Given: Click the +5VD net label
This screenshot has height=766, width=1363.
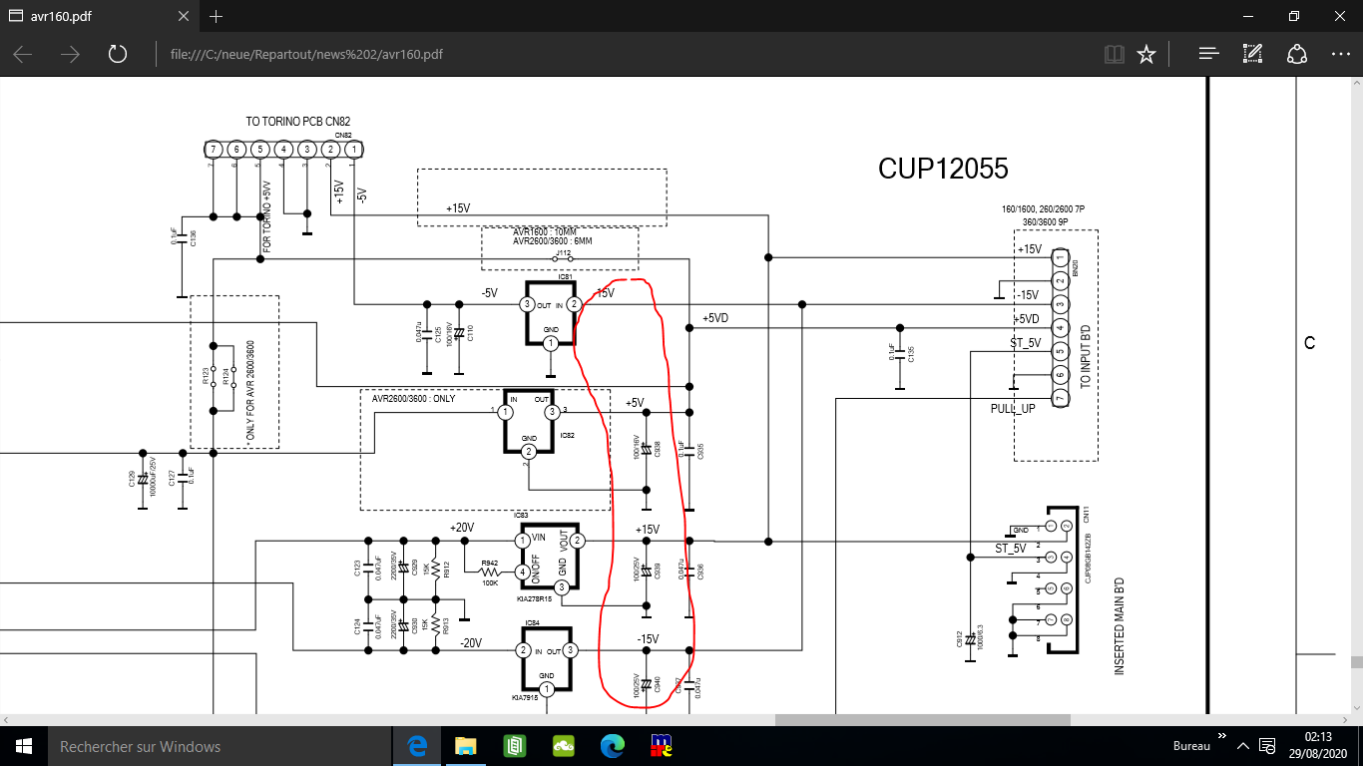Looking at the screenshot, I should click(x=715, y=318).
